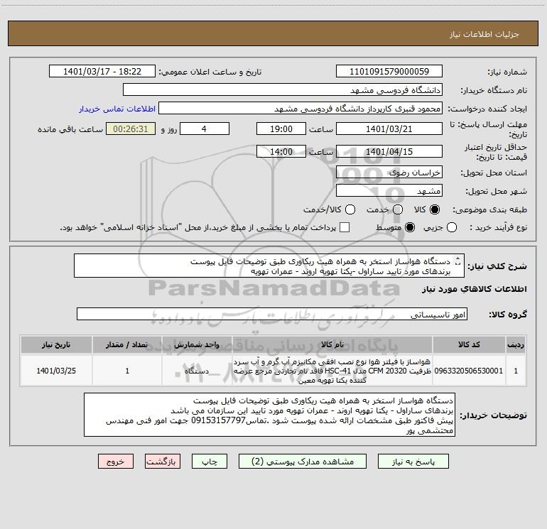Click the پاسخ به نیاز button
The image size is (547, 529).
[x=413, y=462]
